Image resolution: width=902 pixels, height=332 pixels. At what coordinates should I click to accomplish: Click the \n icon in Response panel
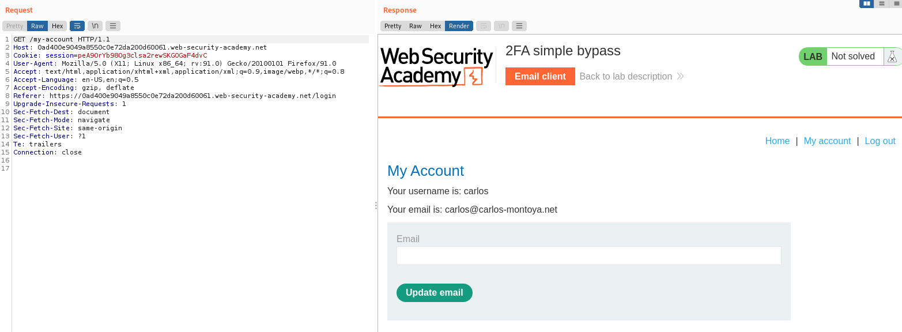[501, 26]
